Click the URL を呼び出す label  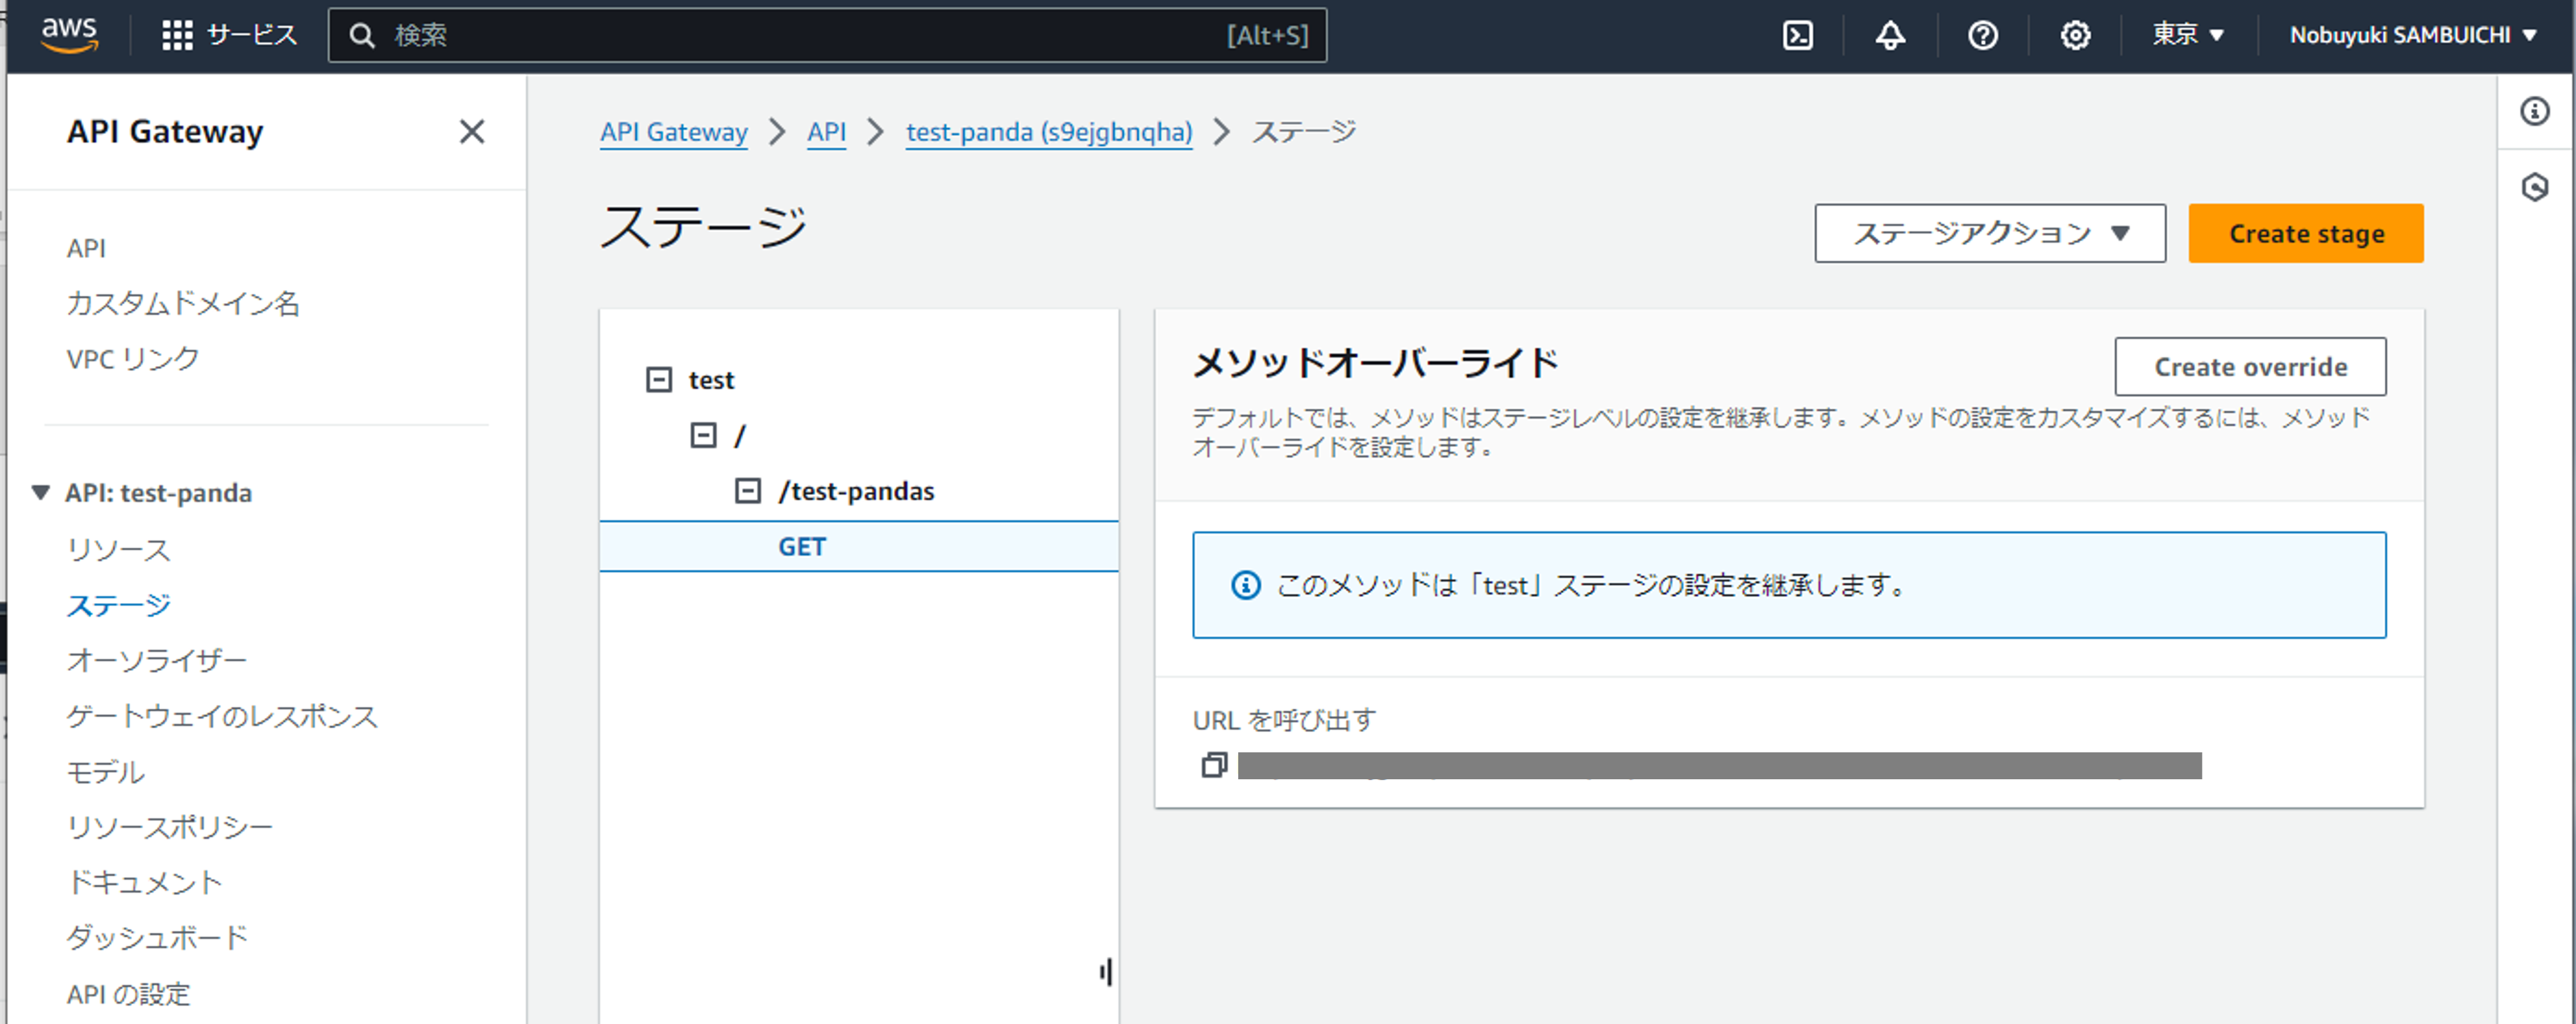pyautogui.click(x=1284, y=720)
